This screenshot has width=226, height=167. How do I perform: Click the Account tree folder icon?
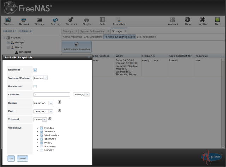8,38
